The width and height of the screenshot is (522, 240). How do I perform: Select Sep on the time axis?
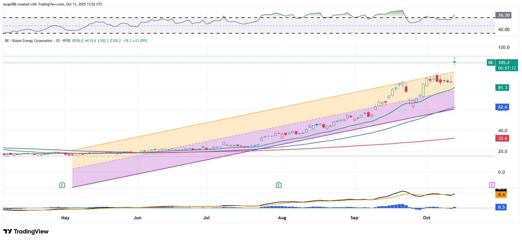click(354, 218)
